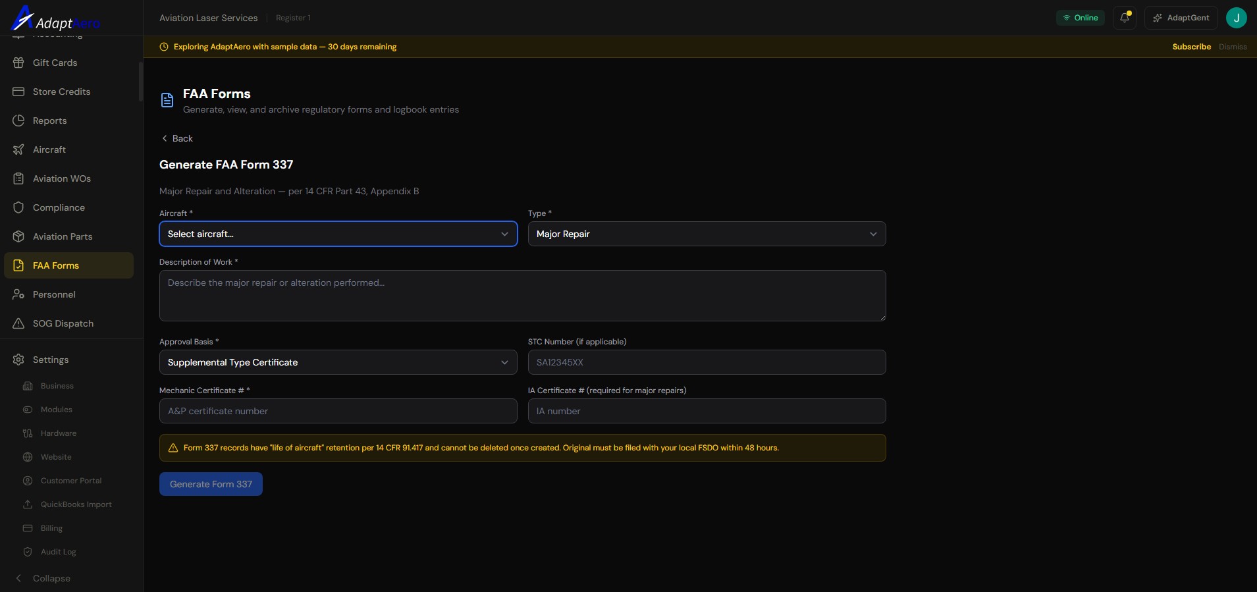Open the Approval Basis dropdown

[x=338, y=362]
